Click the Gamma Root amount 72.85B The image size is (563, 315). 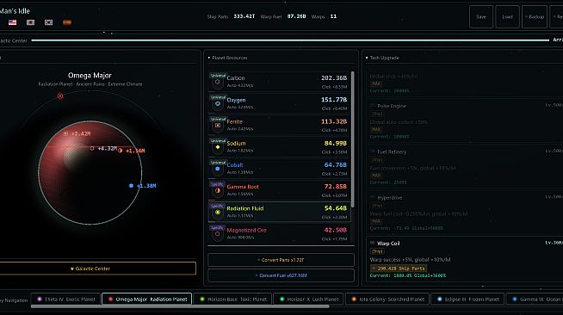336,187
